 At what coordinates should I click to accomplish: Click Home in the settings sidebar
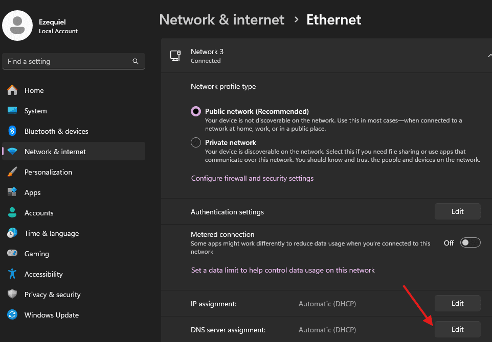coord(34,90)
